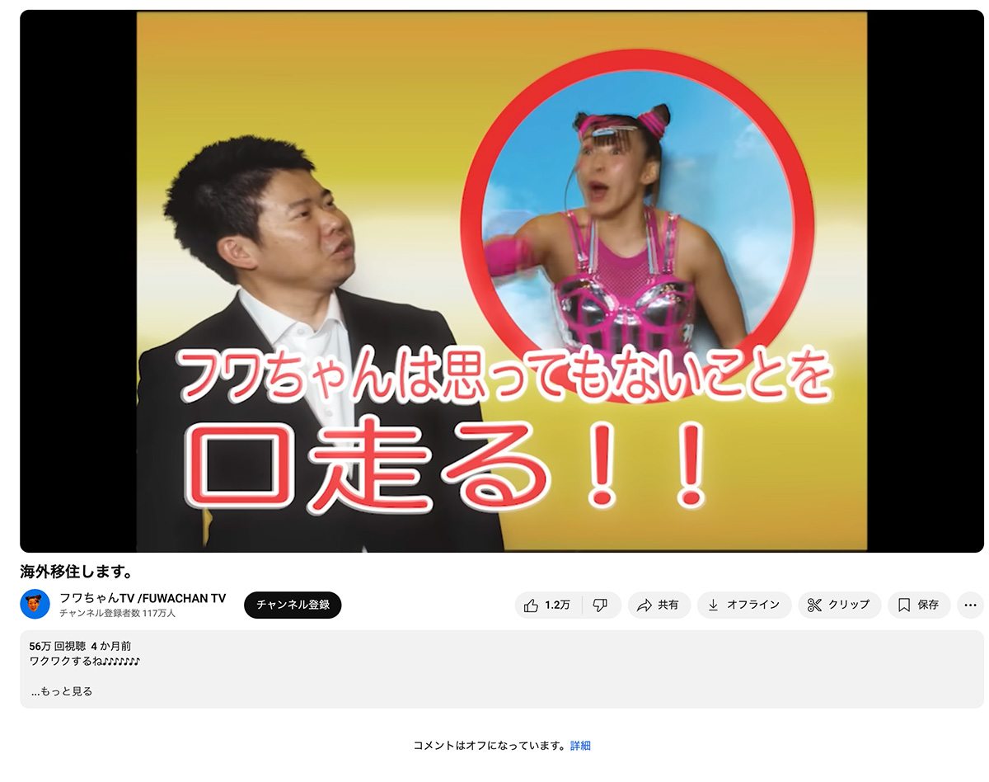
Task: Follow the 詳細 link about comments
Action: coord(580,746)
